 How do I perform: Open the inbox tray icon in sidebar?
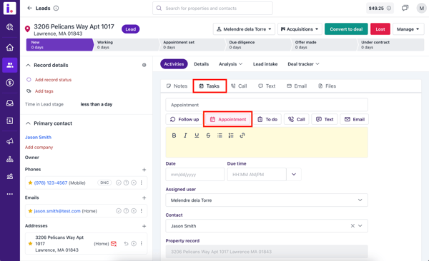point(10,103)
